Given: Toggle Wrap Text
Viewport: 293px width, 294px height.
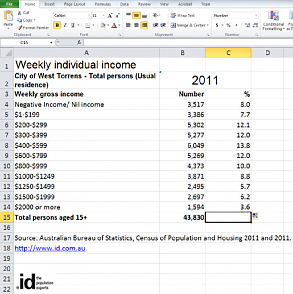Looking at the screenshot, I should [x=183, y=15].
